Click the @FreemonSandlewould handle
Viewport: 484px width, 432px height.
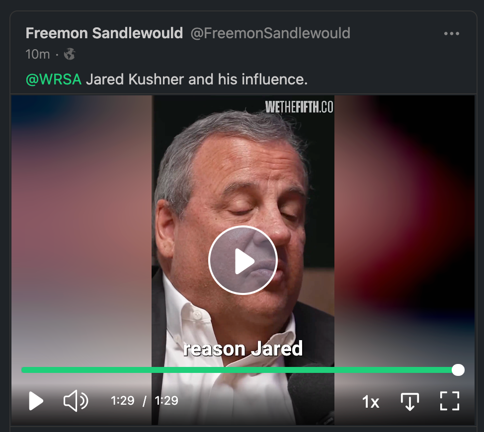270,33
